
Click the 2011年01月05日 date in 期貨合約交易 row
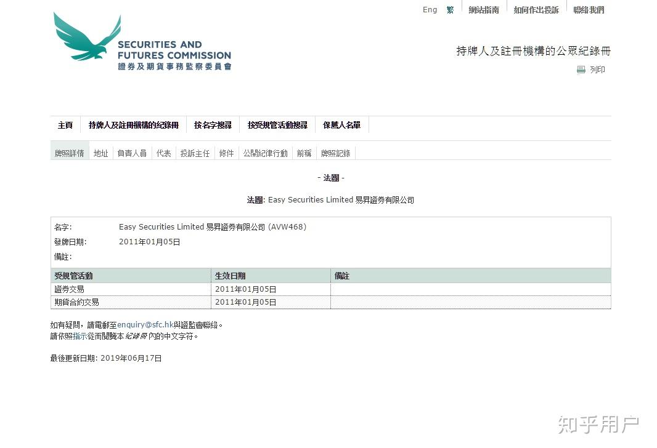point(245,302)
